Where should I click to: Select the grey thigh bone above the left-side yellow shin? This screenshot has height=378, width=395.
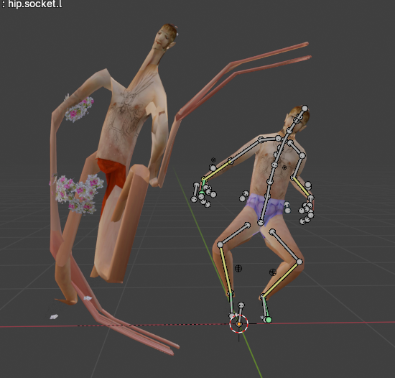click(x=234, y=234)
